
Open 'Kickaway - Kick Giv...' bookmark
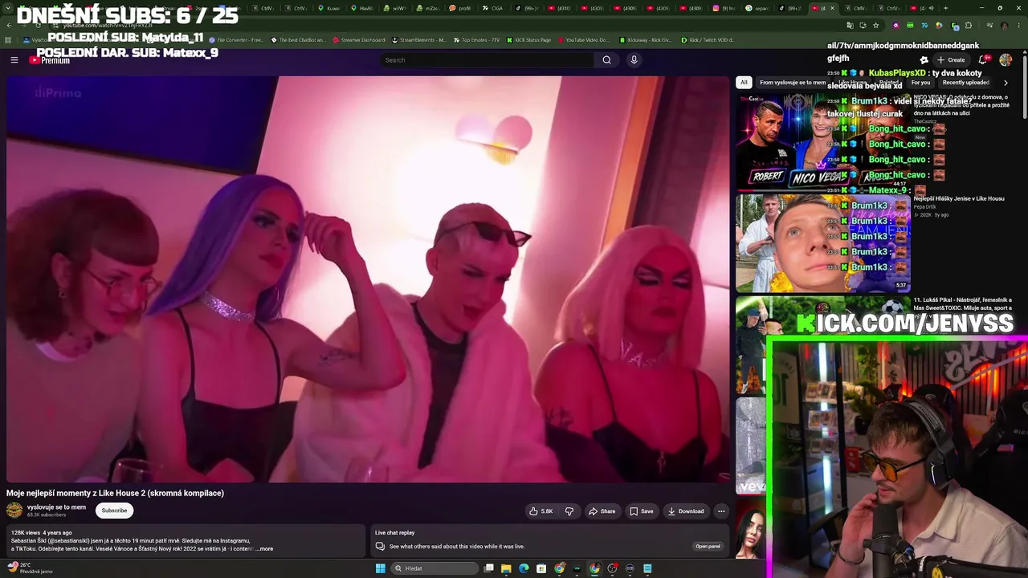tap(644, 40)
